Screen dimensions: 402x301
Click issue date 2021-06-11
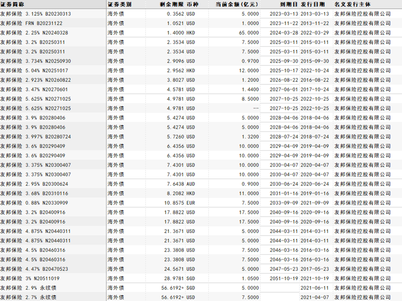click(315, 288)
